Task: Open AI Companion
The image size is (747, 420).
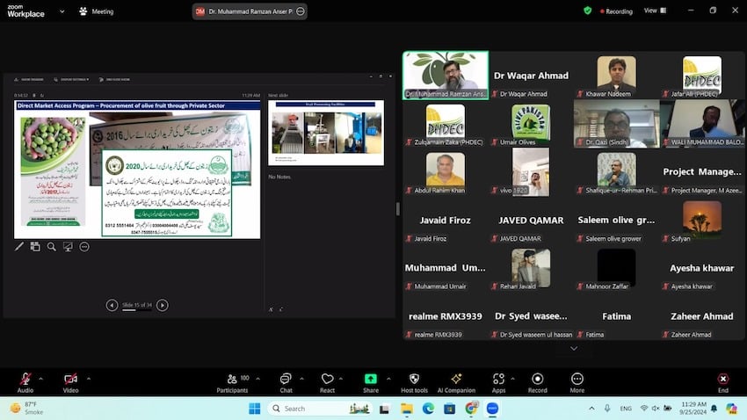Action: click(456, 379)
